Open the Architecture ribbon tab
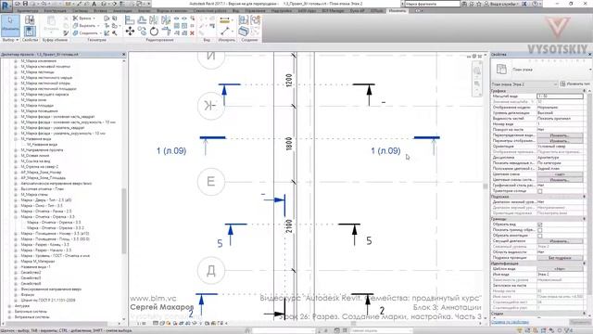This screenshot has height=334, width=593. pyautogui.click(x=28, y=11)
